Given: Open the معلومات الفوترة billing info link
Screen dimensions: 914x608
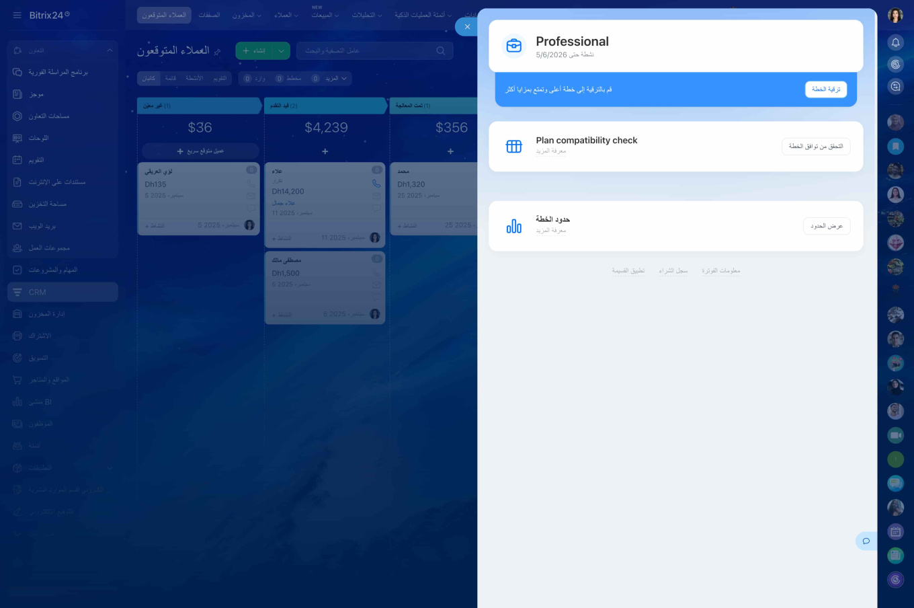Looking at the screenshot, I should point(720,270).
